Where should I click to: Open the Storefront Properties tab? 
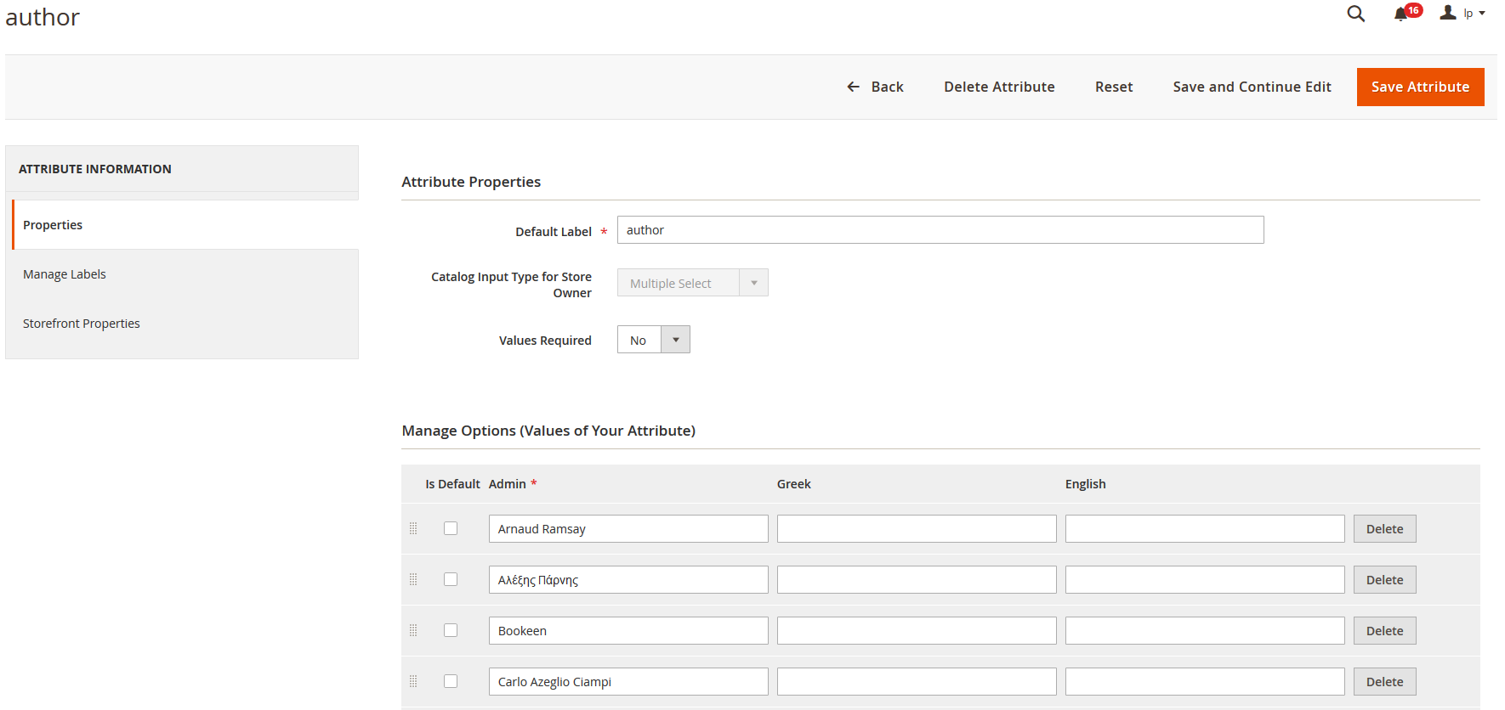click(x=82, y=324)
